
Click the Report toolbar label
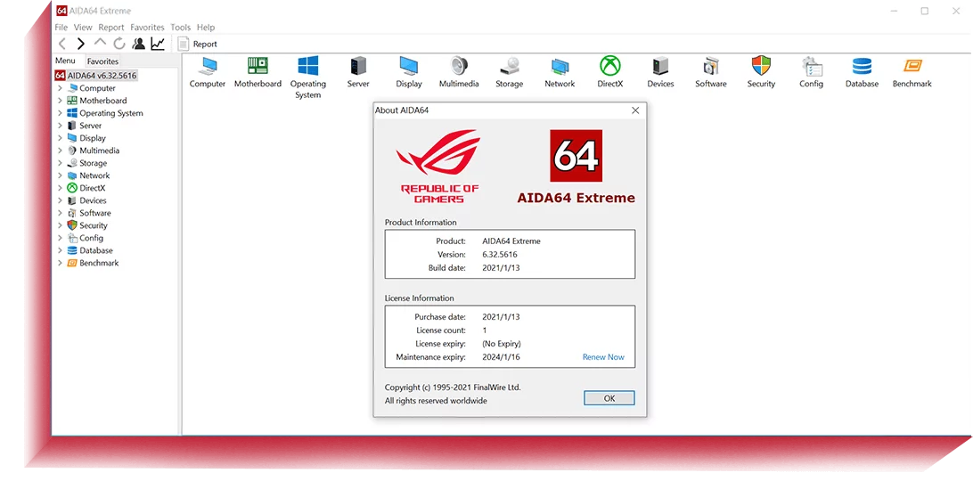click(205, 44)
